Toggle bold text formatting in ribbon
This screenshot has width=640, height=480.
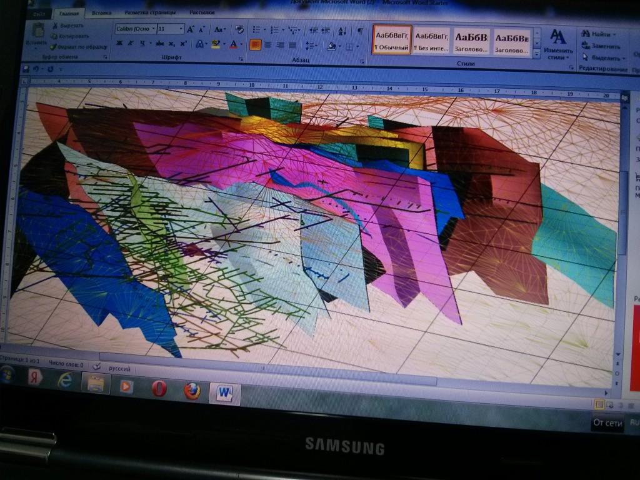tap(119, 42)
